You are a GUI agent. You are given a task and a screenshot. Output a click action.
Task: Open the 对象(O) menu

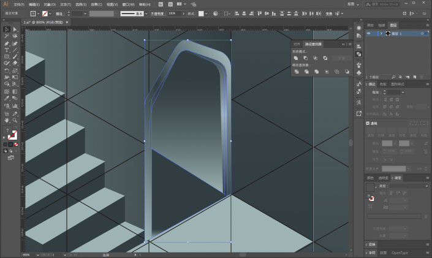[x=50, y=4]
